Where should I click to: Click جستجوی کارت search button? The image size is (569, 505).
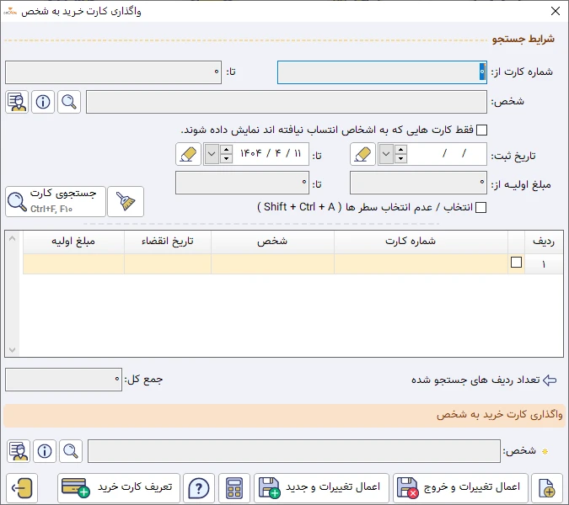point(56,202)
